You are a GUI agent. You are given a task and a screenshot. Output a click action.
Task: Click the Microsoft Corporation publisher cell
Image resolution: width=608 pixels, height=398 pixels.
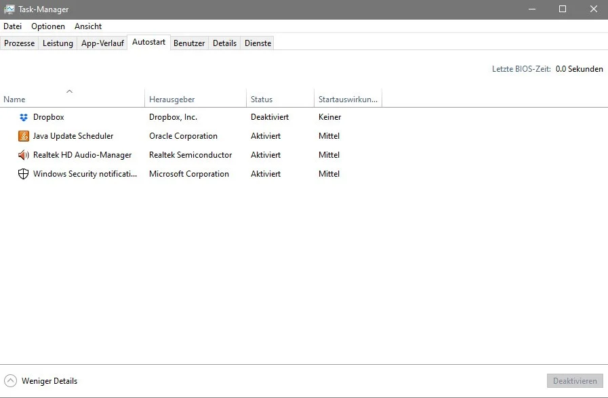(189, 174)
